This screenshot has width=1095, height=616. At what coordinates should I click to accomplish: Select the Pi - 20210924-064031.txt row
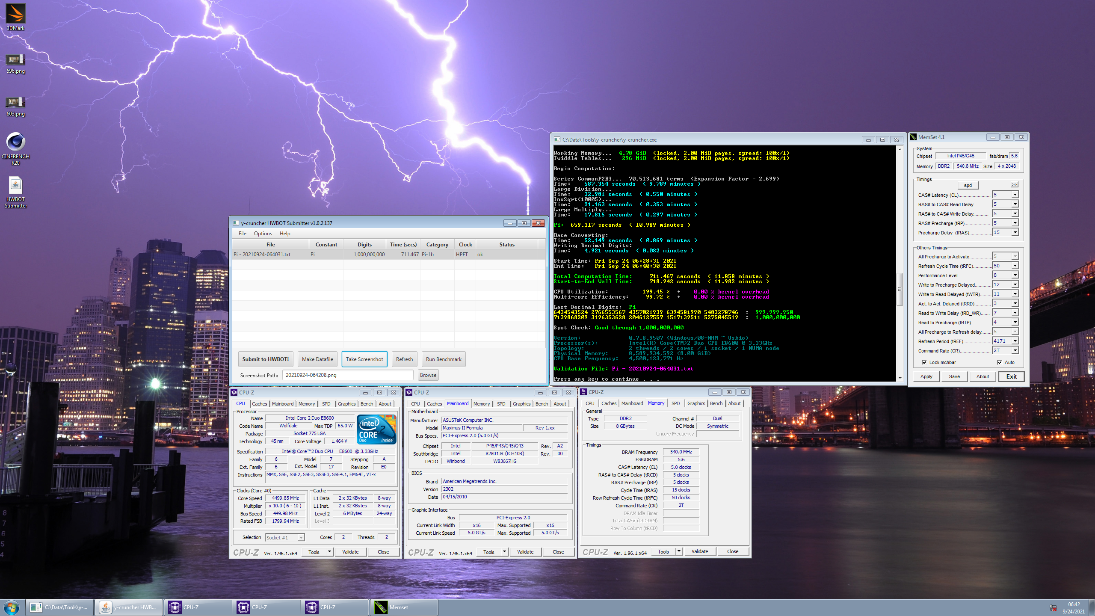pyautogui.click(x=388, y=255)
